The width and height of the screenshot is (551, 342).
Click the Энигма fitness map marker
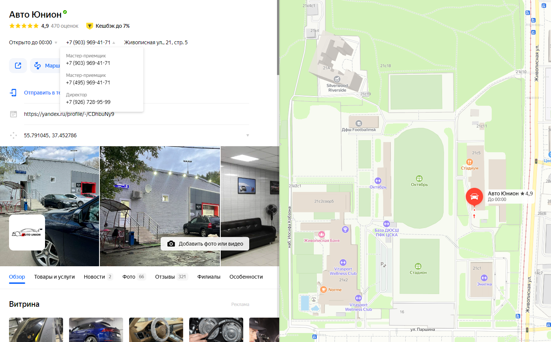click(x=484, y=278)
